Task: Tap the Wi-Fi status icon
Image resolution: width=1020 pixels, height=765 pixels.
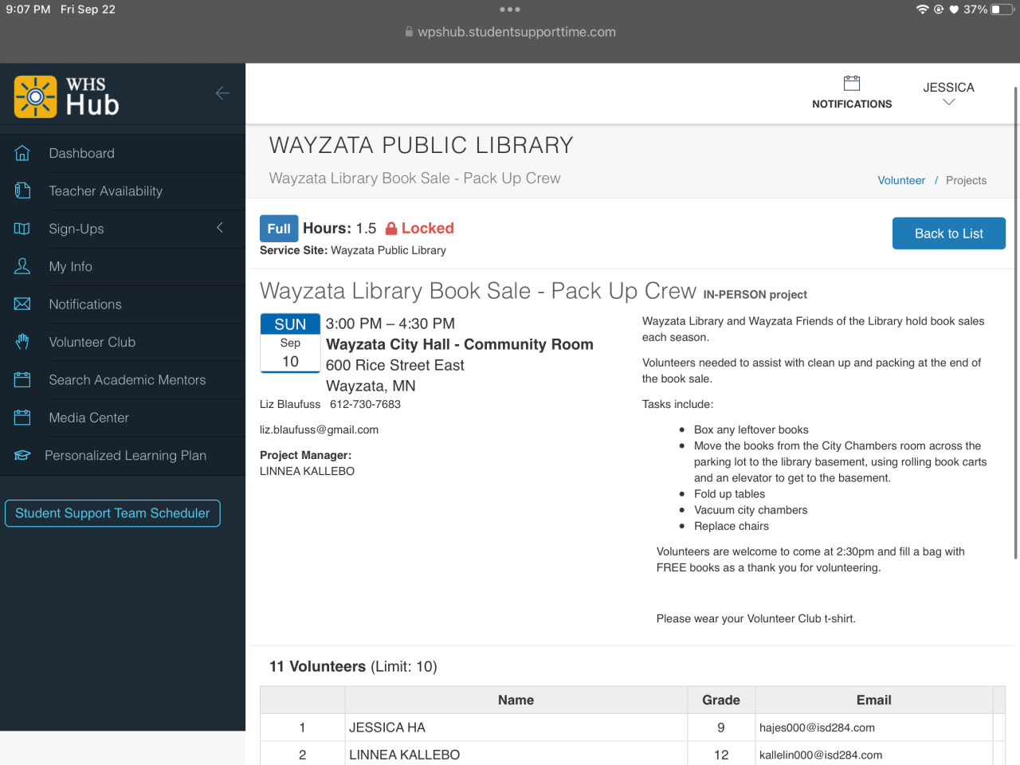Action: pyautogui.click(x=923, y=10)
